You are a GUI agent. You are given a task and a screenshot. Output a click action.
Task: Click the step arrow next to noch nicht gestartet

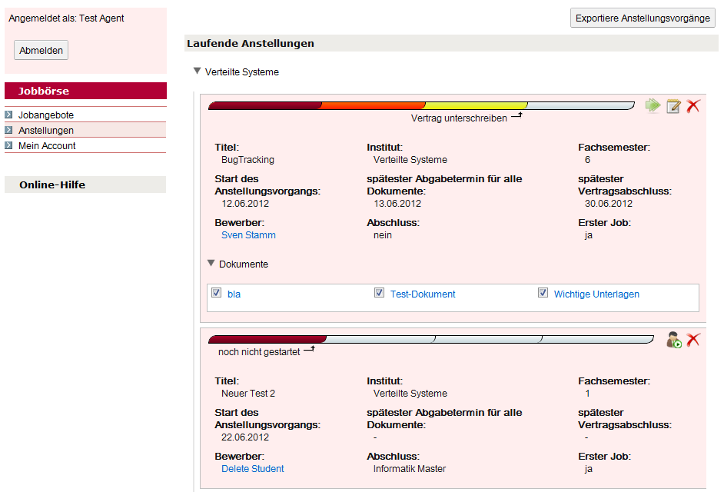point(310,349)
